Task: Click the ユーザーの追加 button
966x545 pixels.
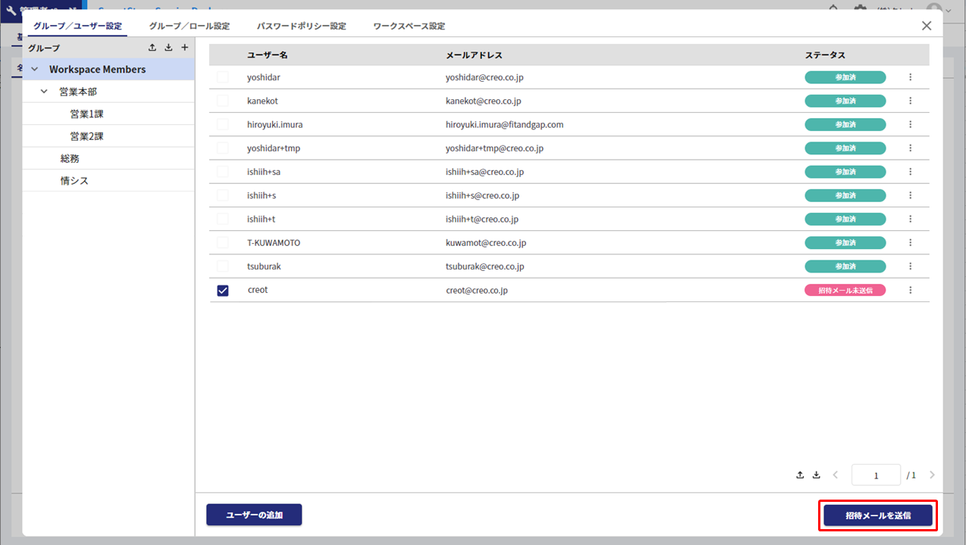Action: [x=254, y=515]
